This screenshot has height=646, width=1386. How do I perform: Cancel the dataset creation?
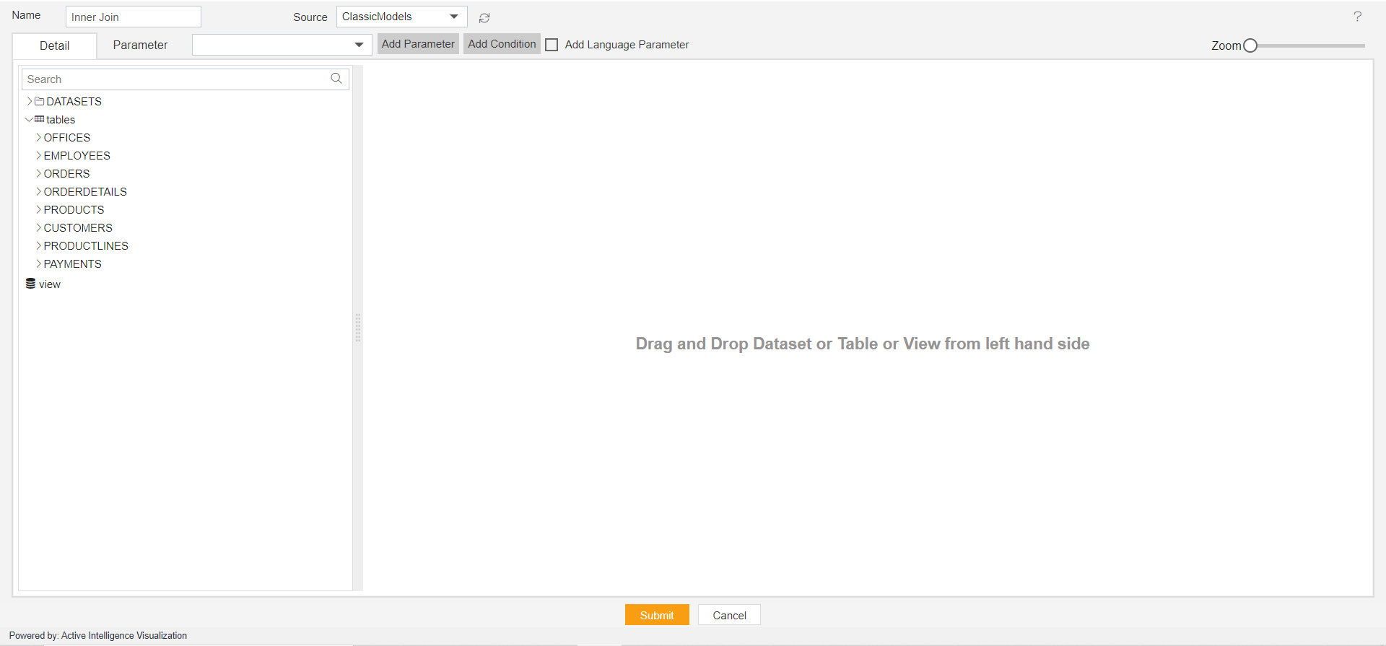729,615
